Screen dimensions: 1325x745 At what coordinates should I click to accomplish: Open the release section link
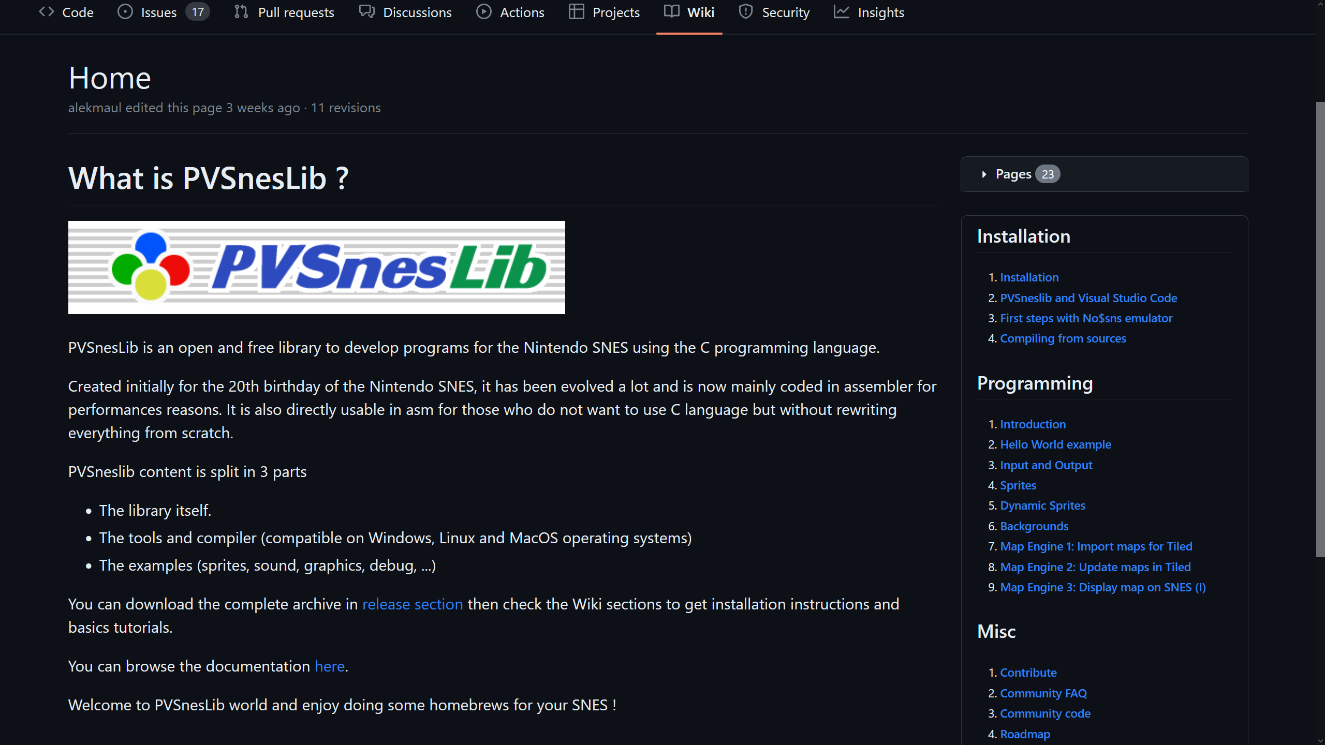(x=413, y=604)
